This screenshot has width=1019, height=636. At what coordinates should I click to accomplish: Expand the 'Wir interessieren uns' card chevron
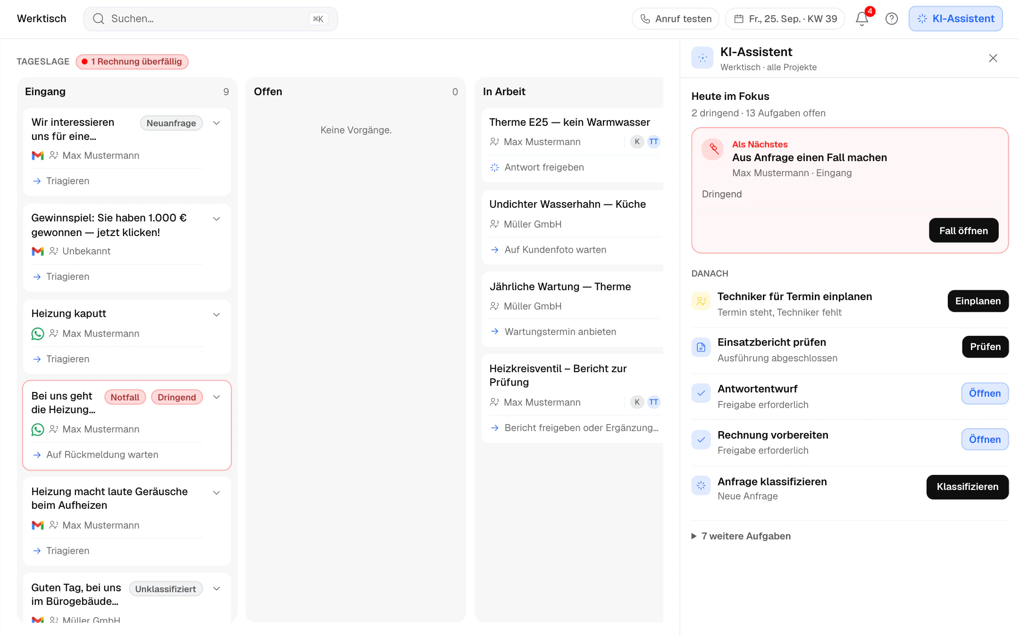click(x=217, y=123)
